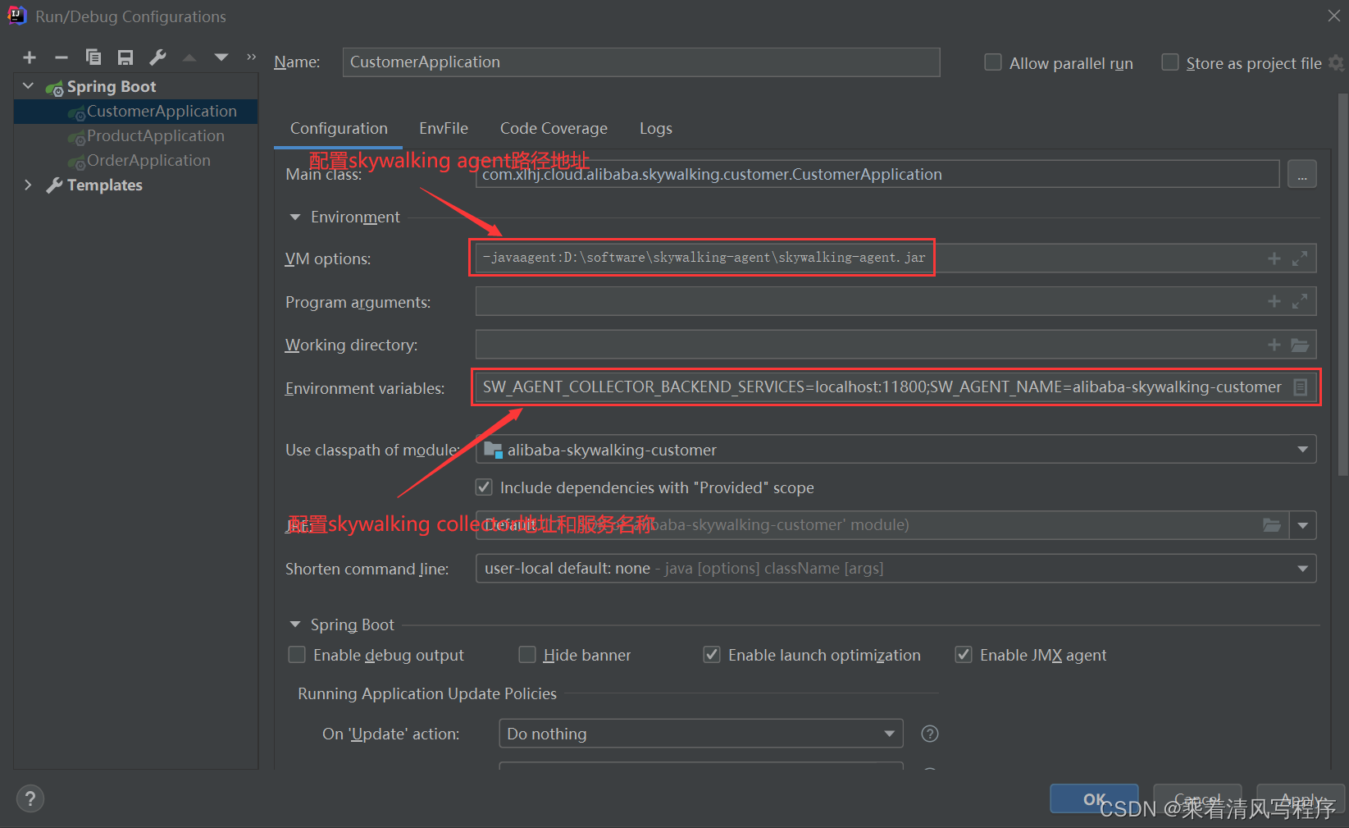Open the Code Coverage tab

554,128
